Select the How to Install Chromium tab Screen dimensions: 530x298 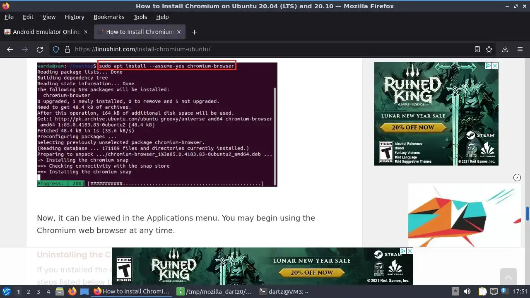[x=140, y=32]
